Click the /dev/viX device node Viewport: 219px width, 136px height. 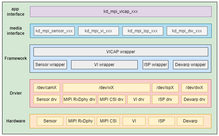[106, 88]
